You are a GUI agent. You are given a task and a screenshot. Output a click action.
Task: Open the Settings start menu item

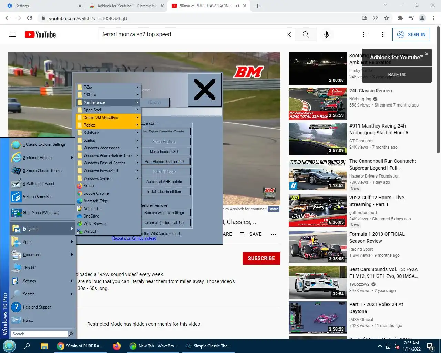pyautogui.click(x=42, y=281)
